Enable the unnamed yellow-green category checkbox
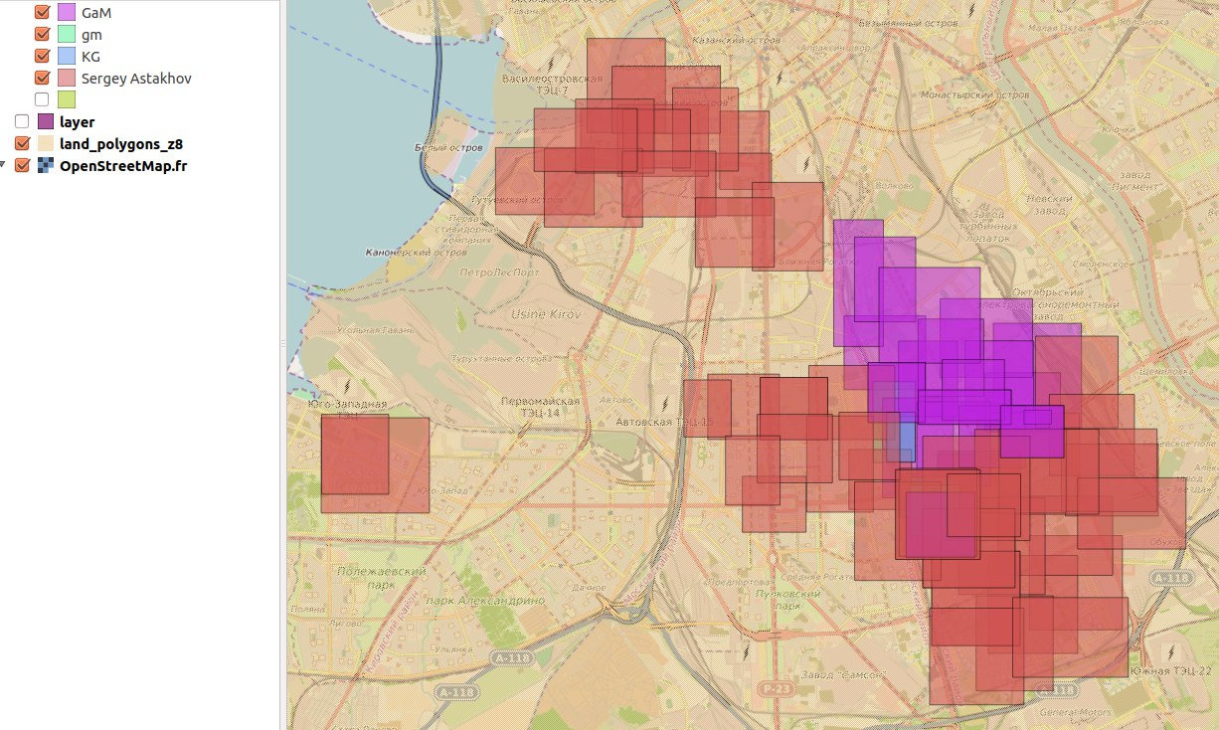 (42, 99)
